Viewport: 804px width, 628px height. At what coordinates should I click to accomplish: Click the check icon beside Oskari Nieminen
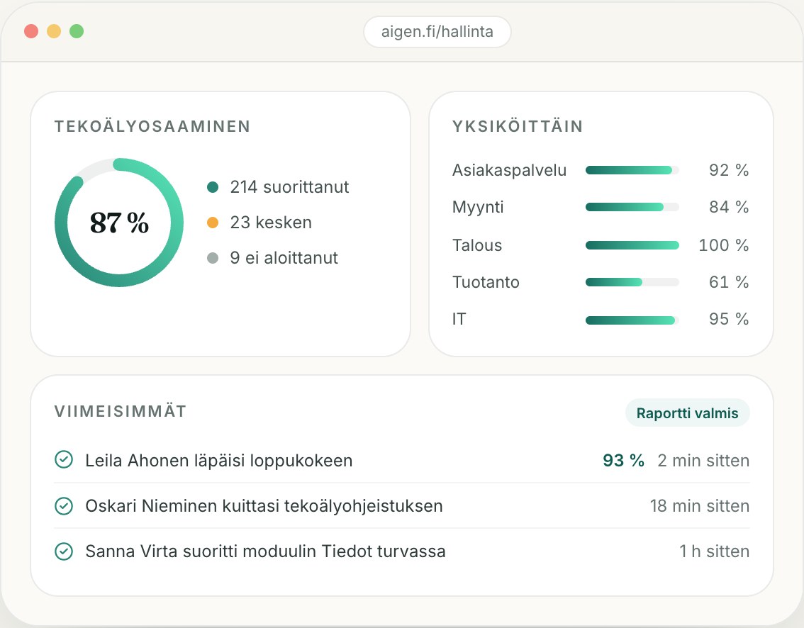point(64,505)
